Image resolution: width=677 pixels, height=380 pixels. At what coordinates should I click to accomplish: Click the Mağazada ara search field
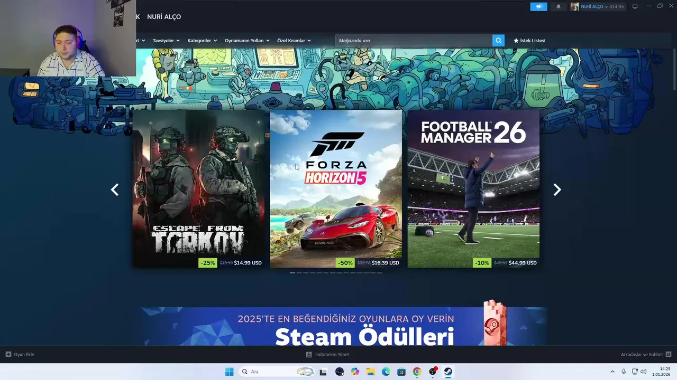coord(414,41)
